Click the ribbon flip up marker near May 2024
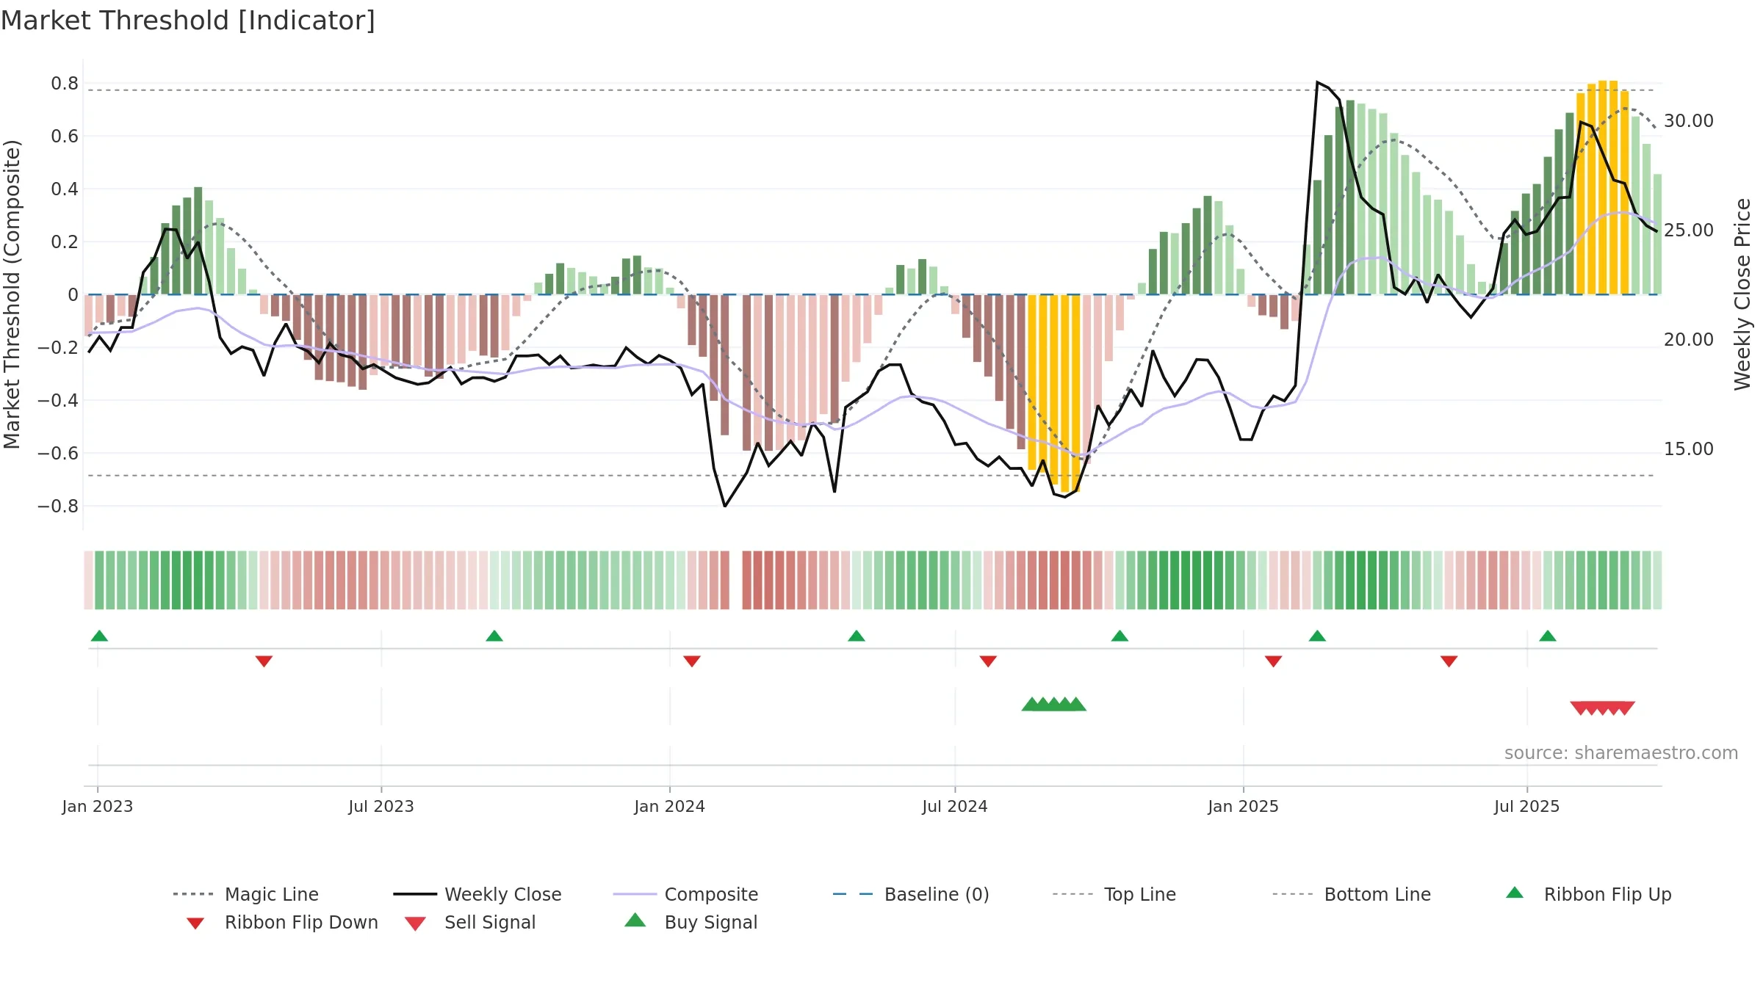1763x991 pixels. (x=857, y=636)
